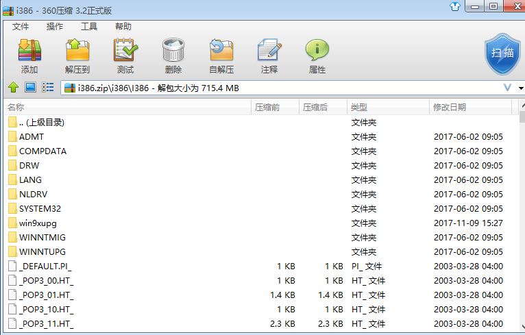Click the ADMT folder icon
The width and height of the screenshot is (525, 335).
(x=12, y=136)
